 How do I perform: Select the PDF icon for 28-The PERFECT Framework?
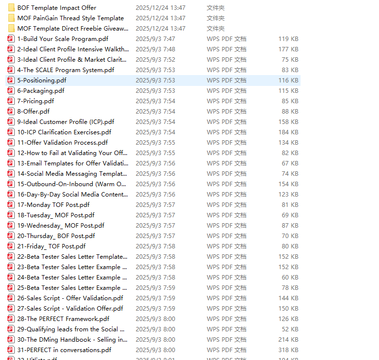[11, 319]
